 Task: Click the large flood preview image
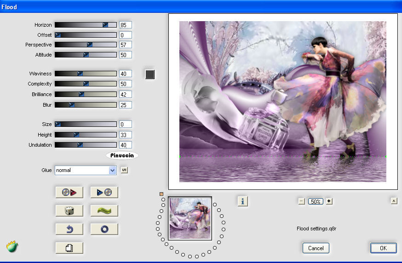(282, 102)
